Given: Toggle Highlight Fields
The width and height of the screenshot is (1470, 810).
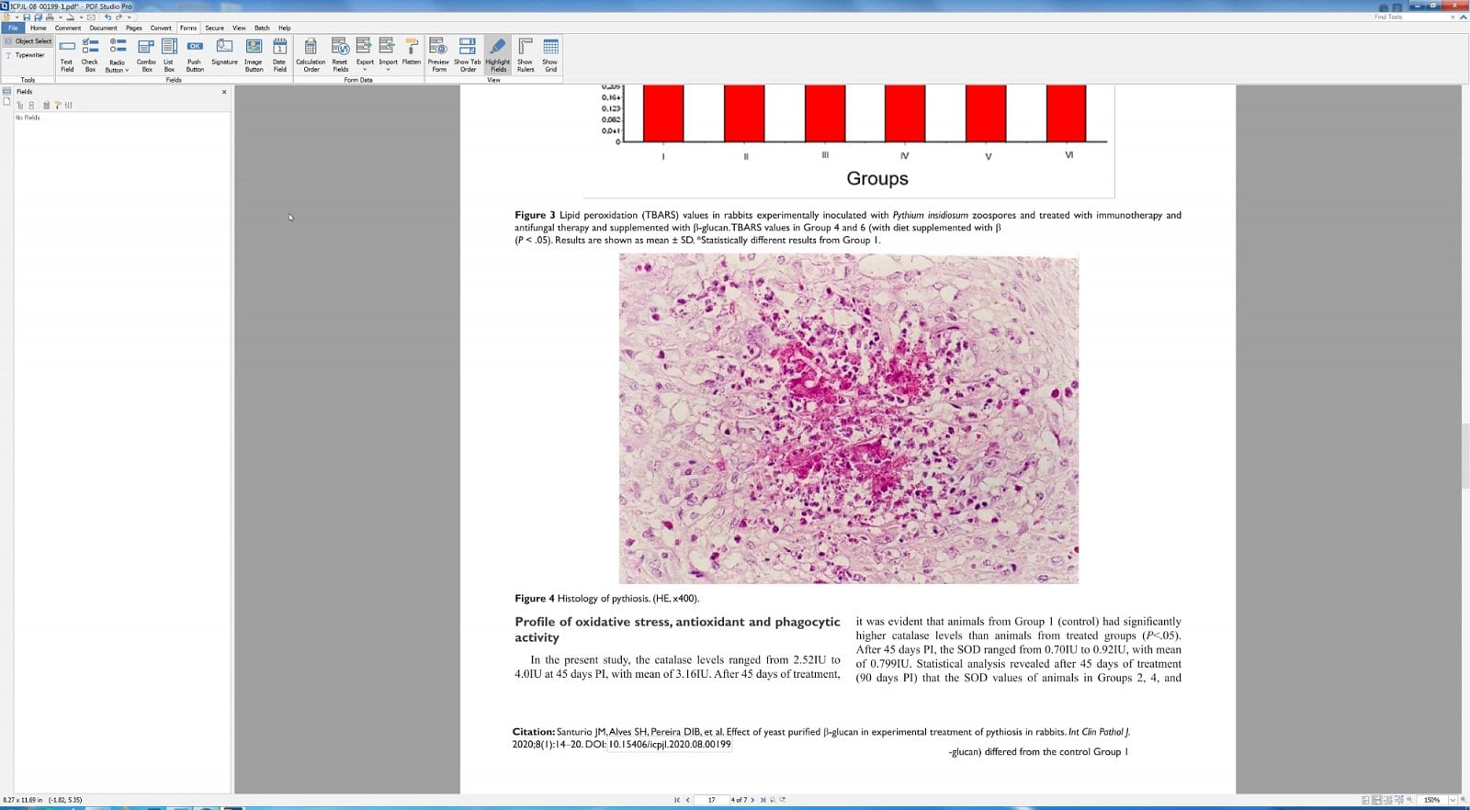Looking at the screenshot, I should (498, 55).
